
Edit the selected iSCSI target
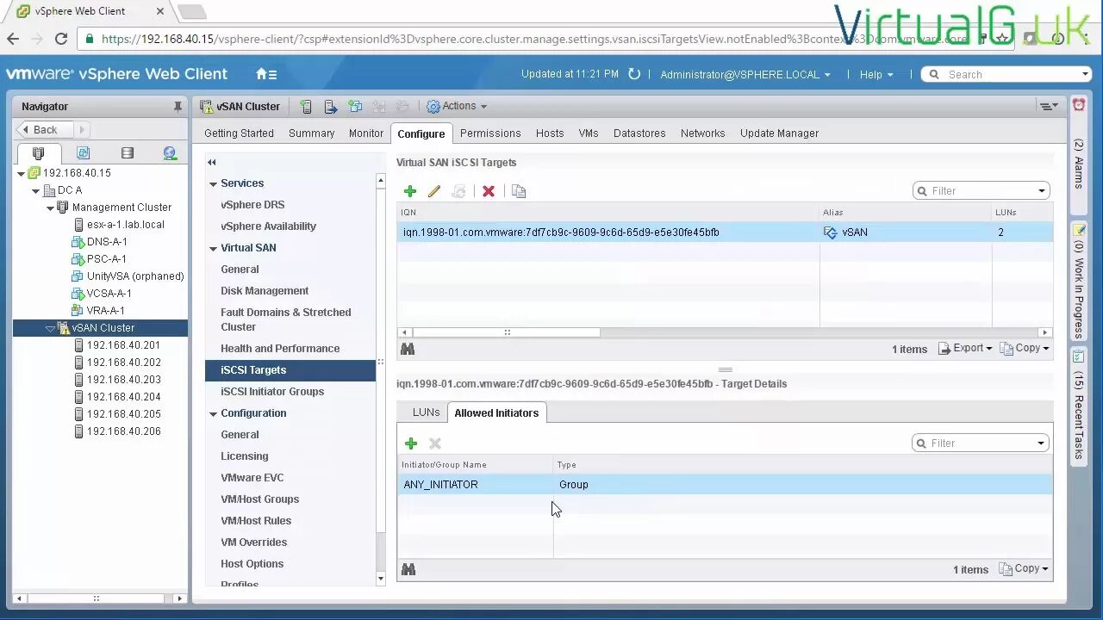coord(434,191)
